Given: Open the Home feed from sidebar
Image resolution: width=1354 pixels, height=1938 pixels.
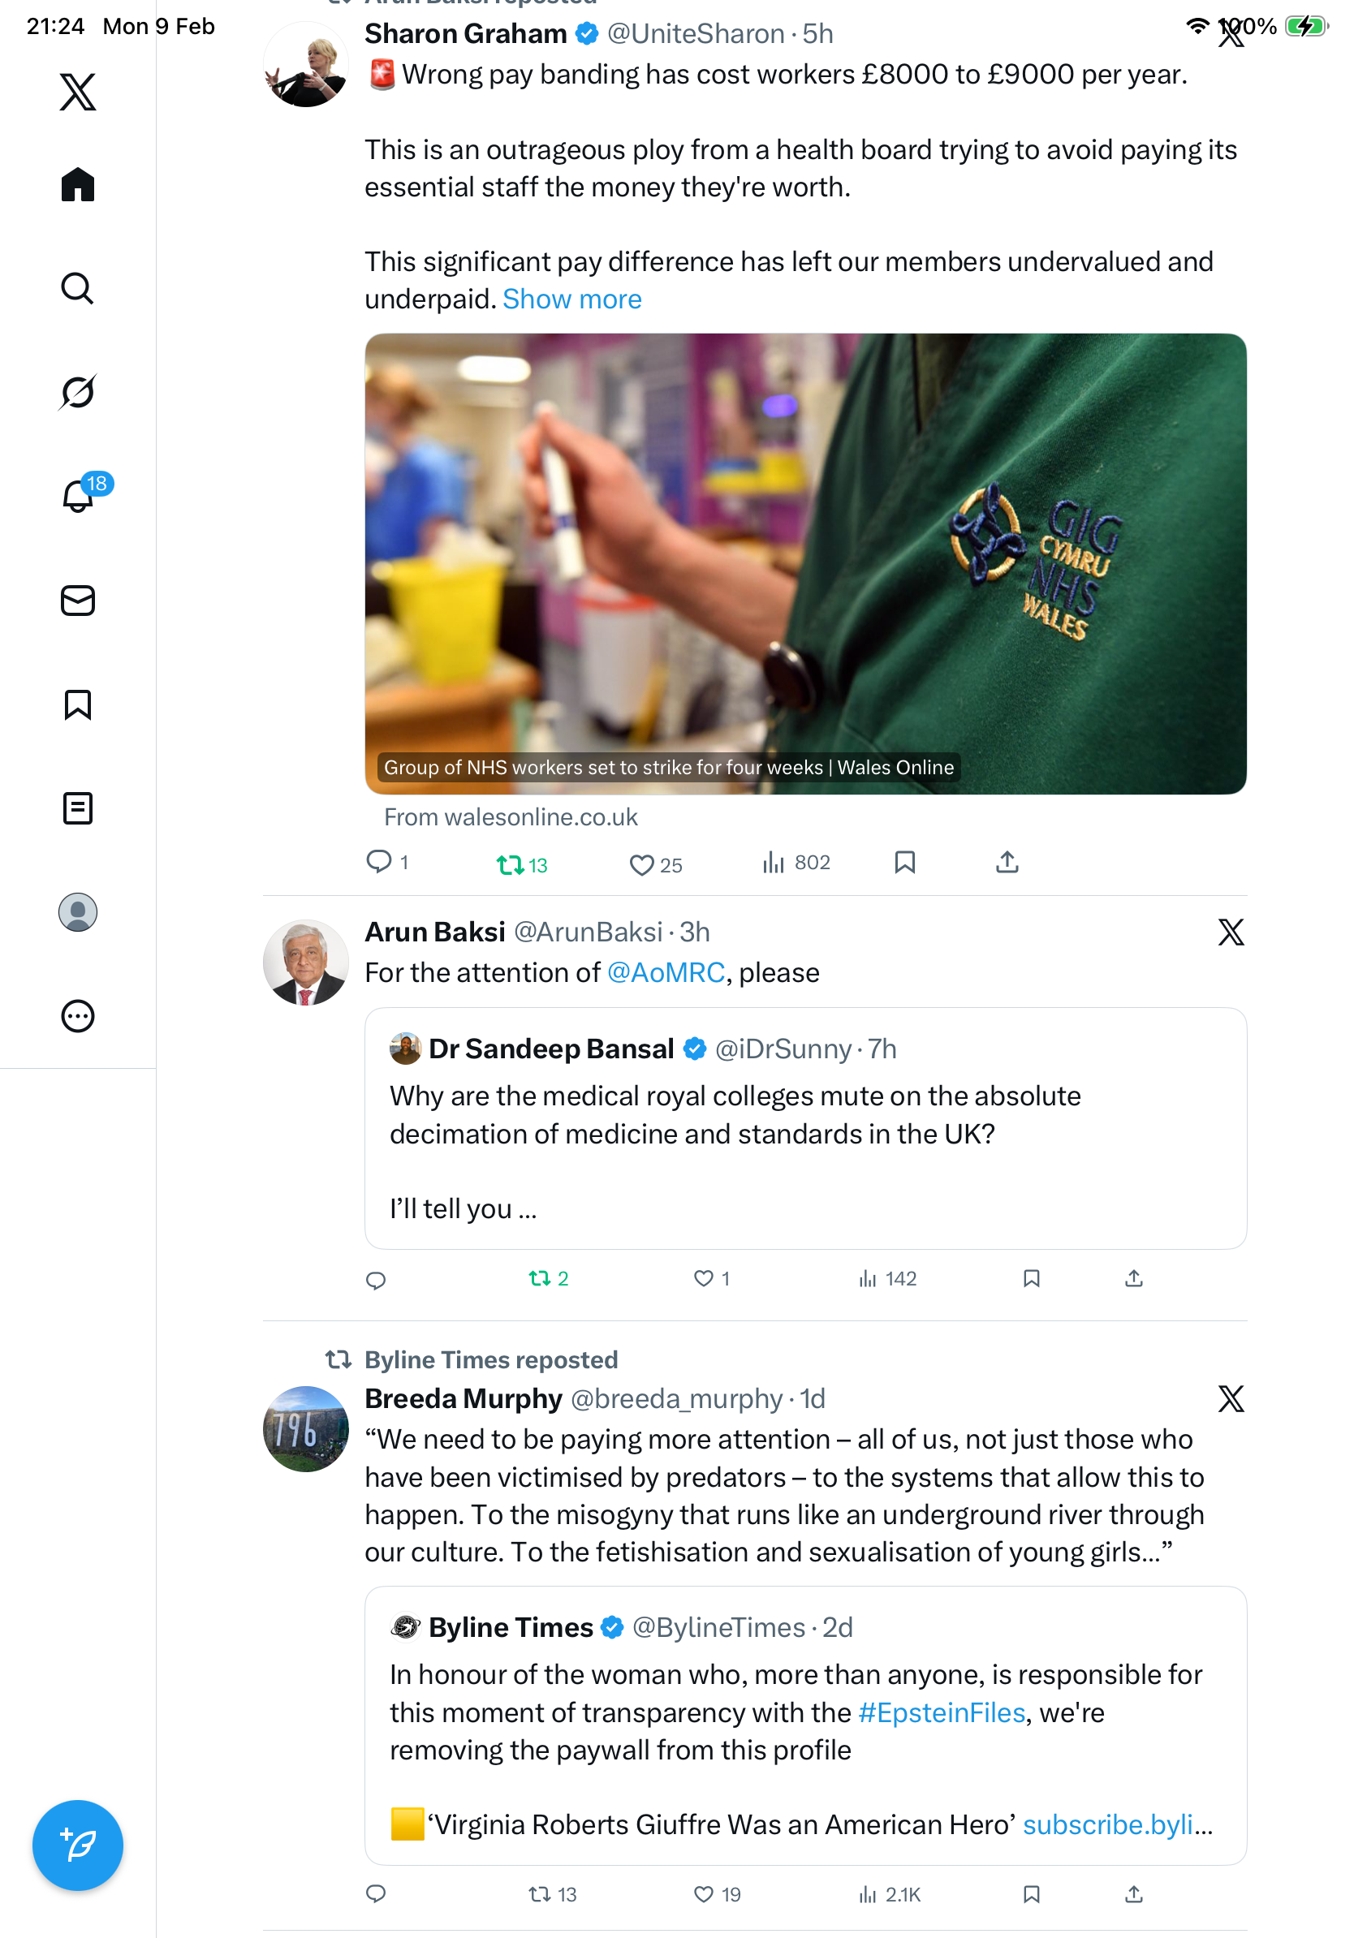Looking at the screenshot, I should point(78,184).
